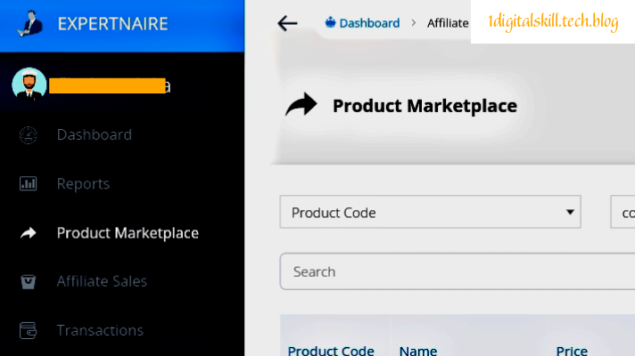Select Reports in the sidebar
Screen dimensions: 635x356
click(83, 184)
